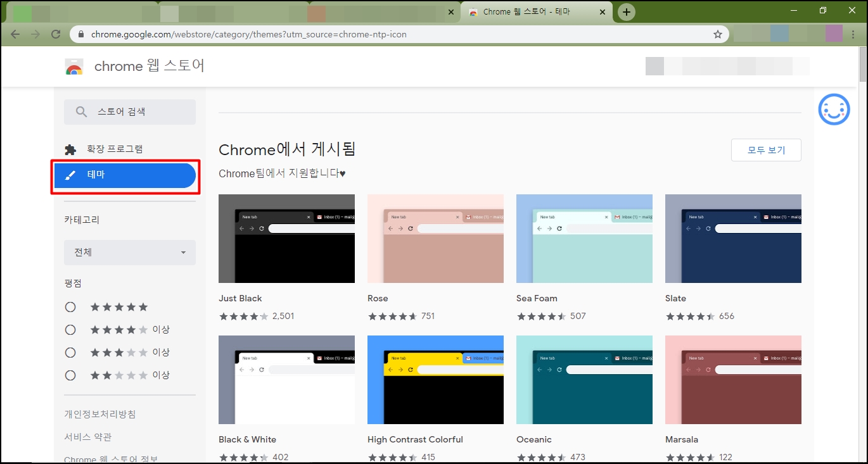Click the 평점 label

pyautogui.click(x=73, y=283)
